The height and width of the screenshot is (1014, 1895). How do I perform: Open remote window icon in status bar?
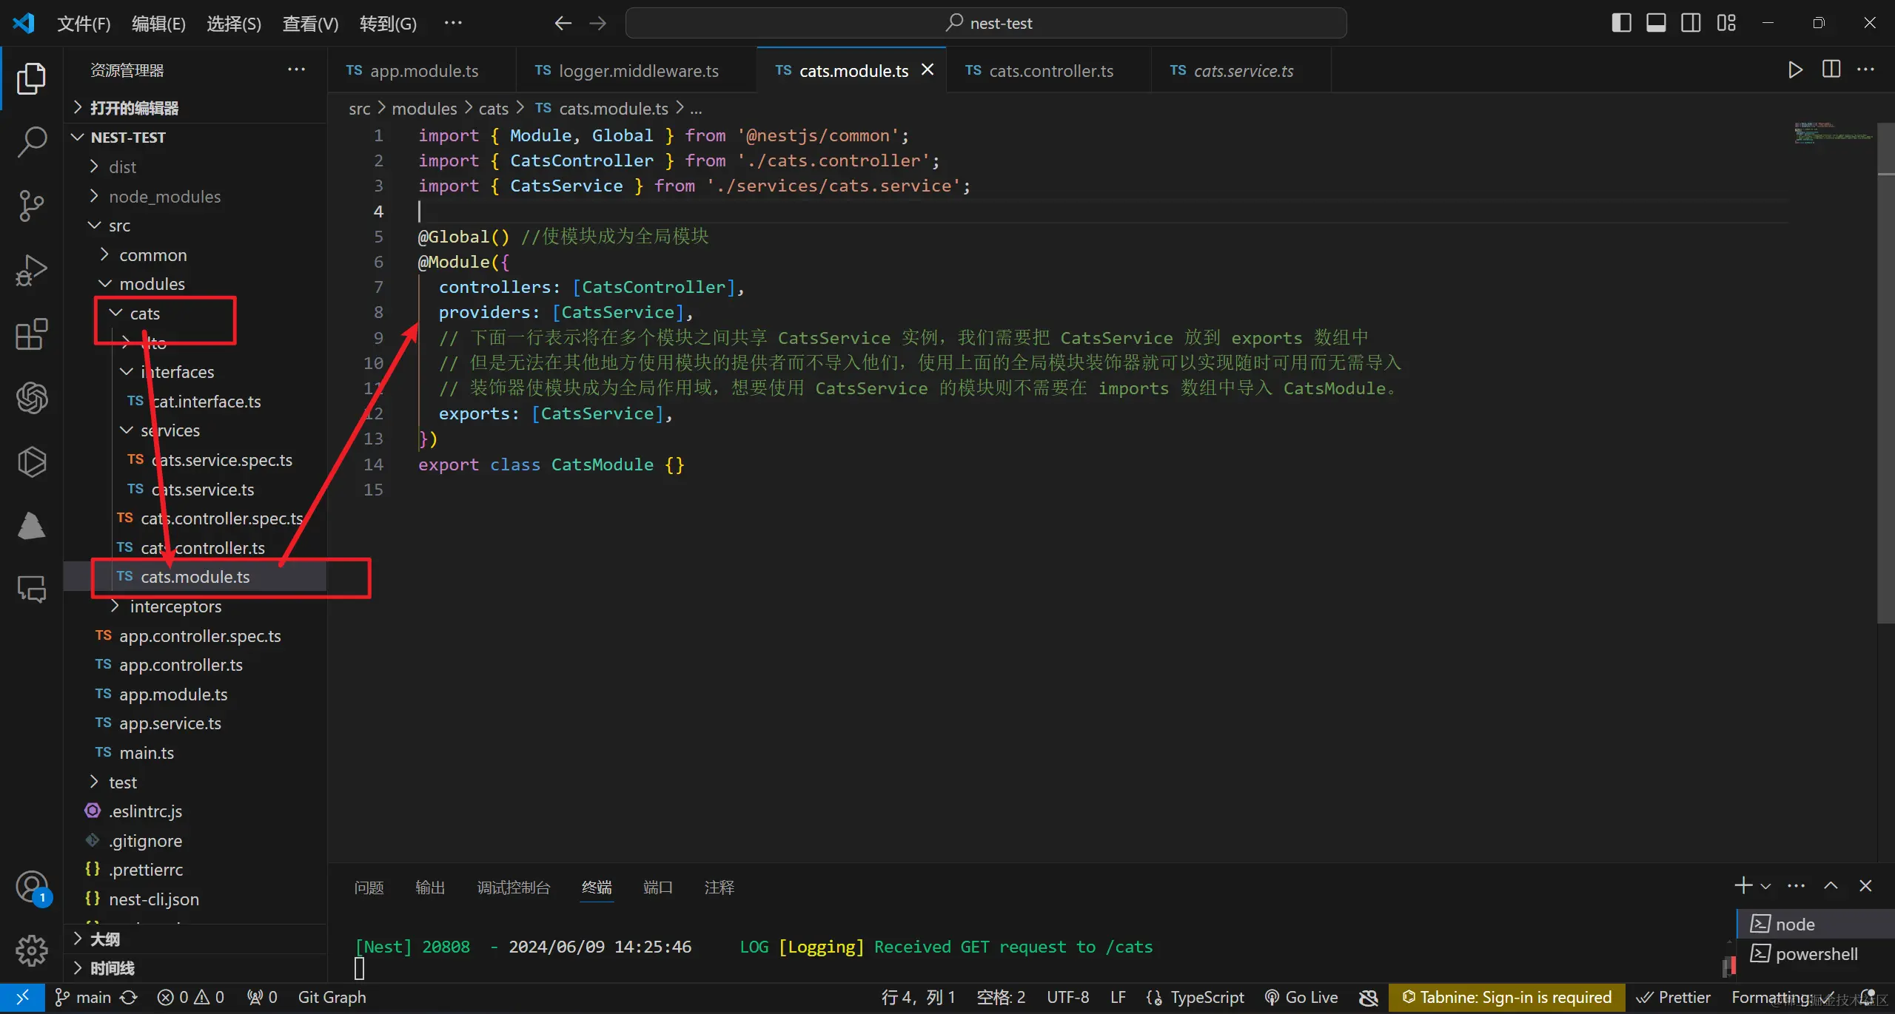22,998
